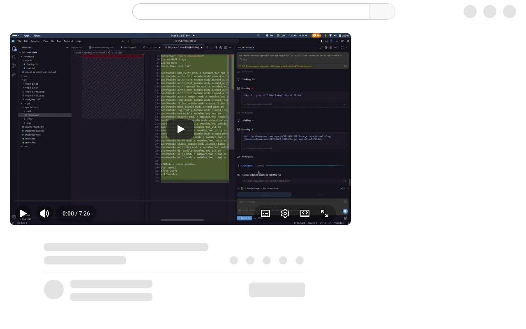Open the player settings gear menu
Viewport: 526px width, 329px height.
point(285,213)
